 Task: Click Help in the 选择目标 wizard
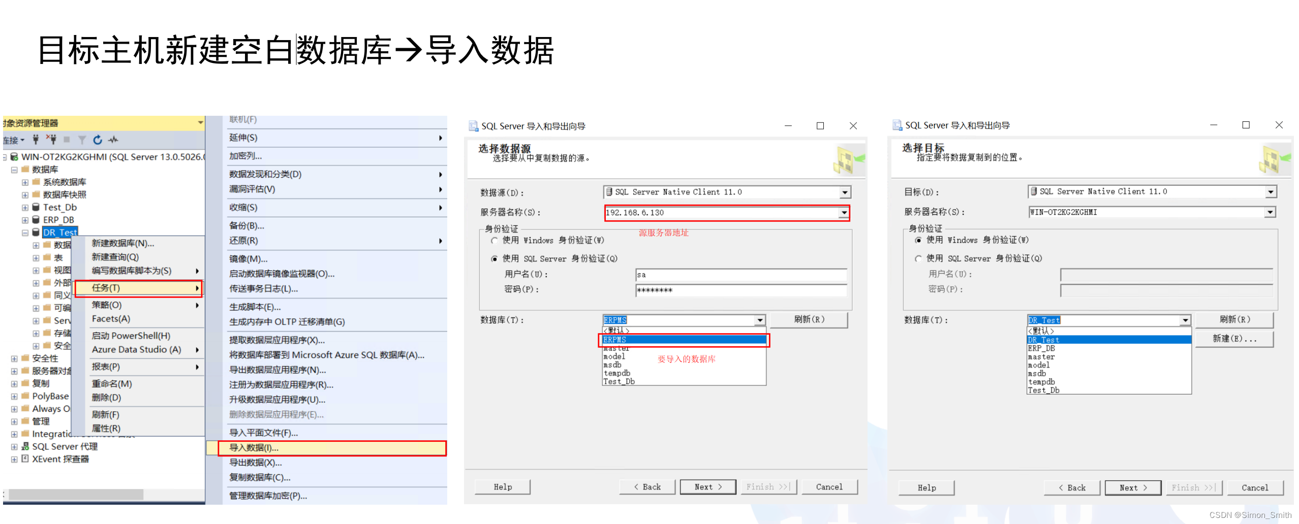tap(926, 488)
